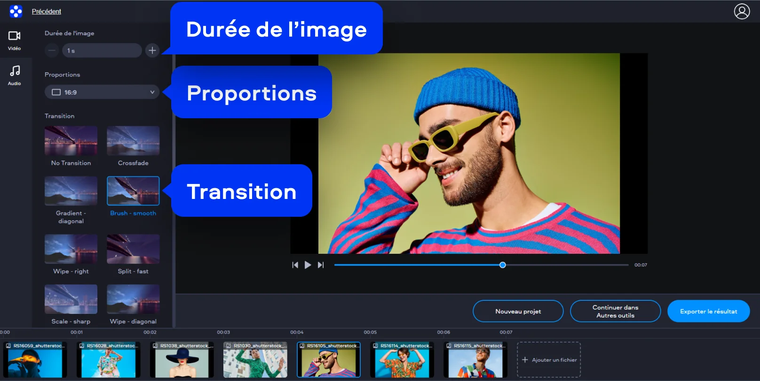
Task: Select the RS16115_shutterstock clip in timeline
Action: pyautogui.click(x=475, y=360)
